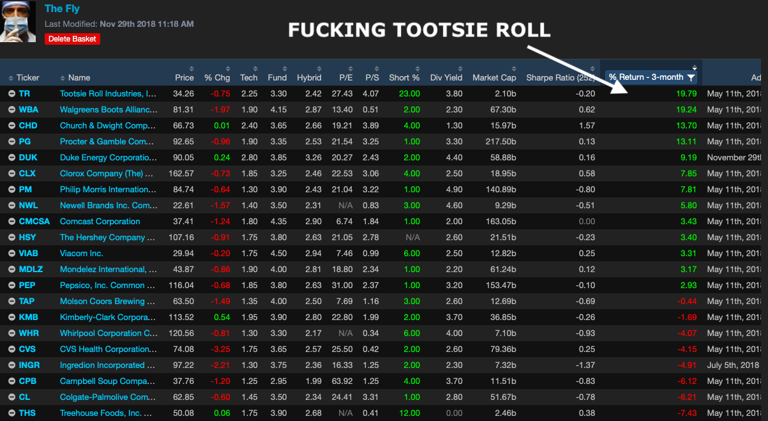The height and width of the screenshot is (421, 768).
Task: Open Campbell Soup Company link
Action: click(107, 381)
